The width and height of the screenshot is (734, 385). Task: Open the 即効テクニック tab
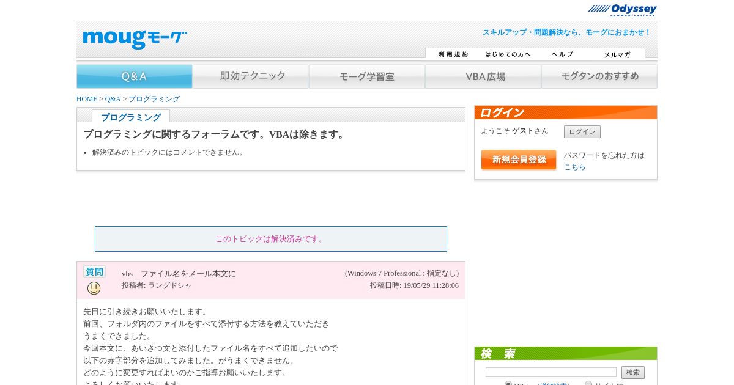coord(251,76)
